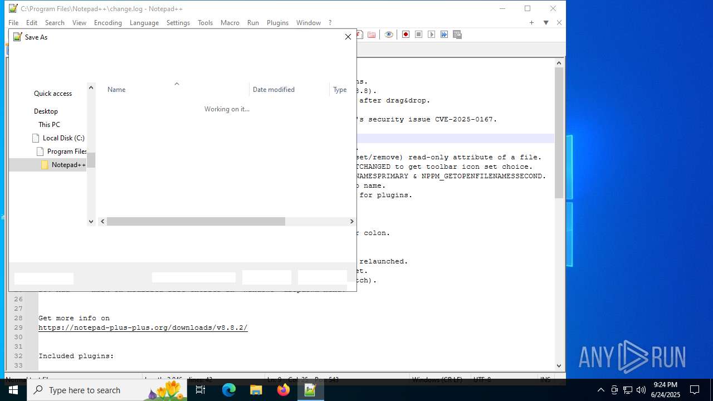Open the Encoding menu
Image resolution: width=713 pixels, height=401 pixels.
pyautogui.click(x=108, y=23)
